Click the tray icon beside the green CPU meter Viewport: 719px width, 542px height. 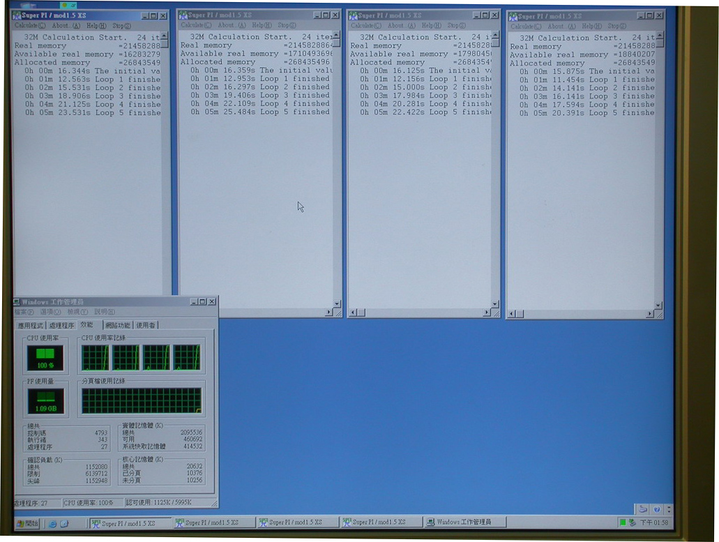point(632,522)
